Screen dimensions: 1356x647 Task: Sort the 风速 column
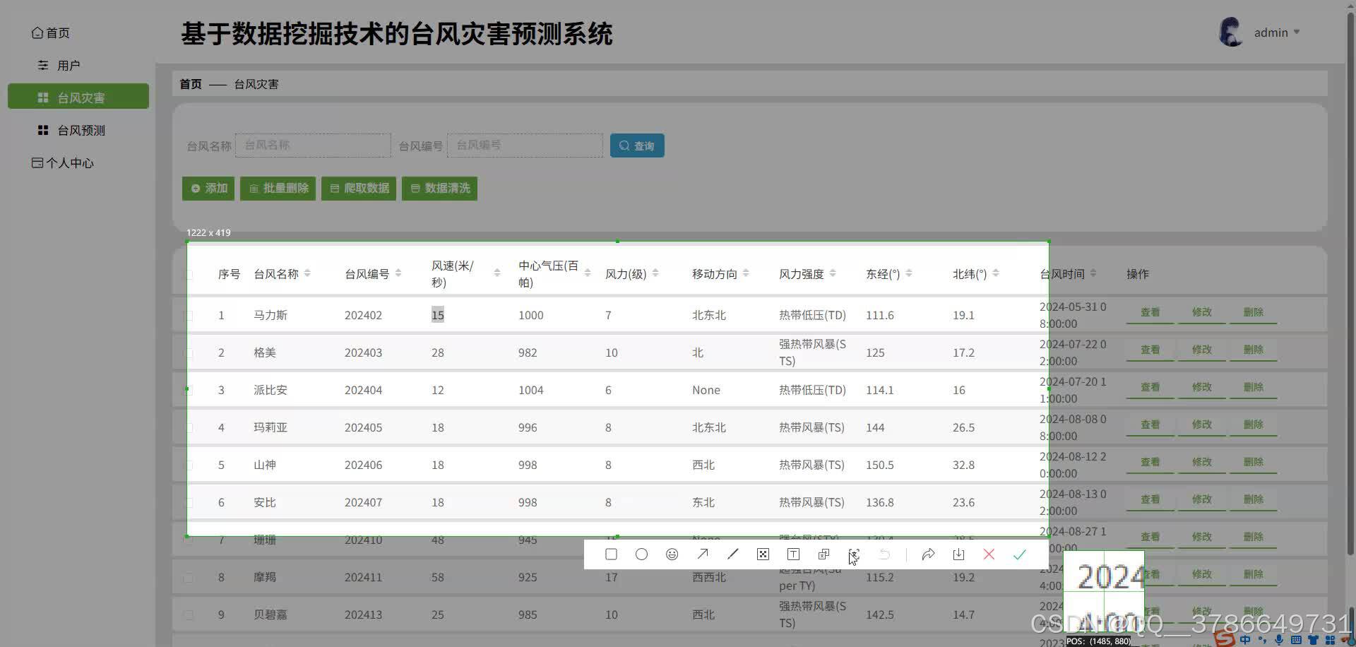[496, 273]
